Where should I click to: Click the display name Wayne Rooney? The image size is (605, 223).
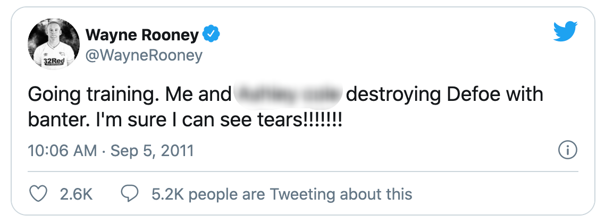[142, 35]
